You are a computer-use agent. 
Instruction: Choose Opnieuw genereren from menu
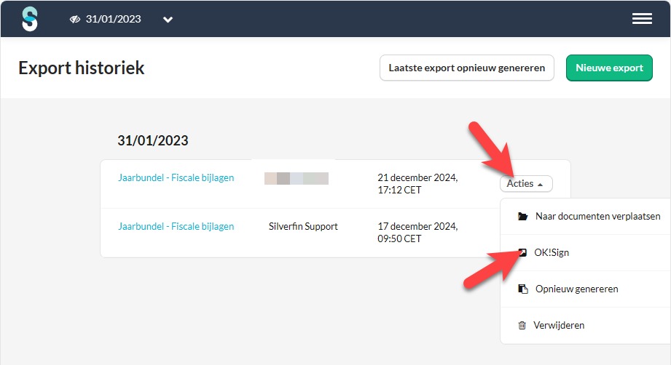586,289
